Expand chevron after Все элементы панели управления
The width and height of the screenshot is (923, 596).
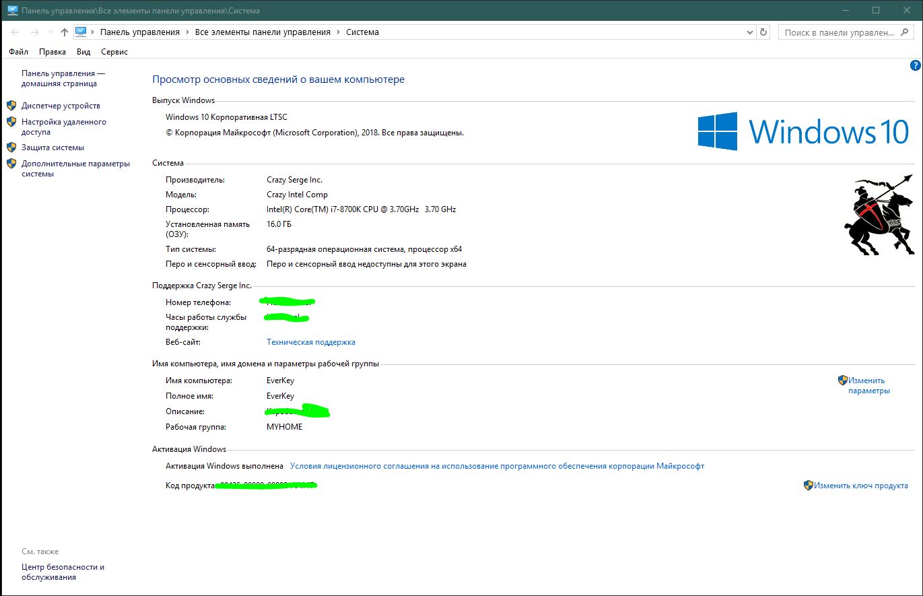[x=337, y=32]
